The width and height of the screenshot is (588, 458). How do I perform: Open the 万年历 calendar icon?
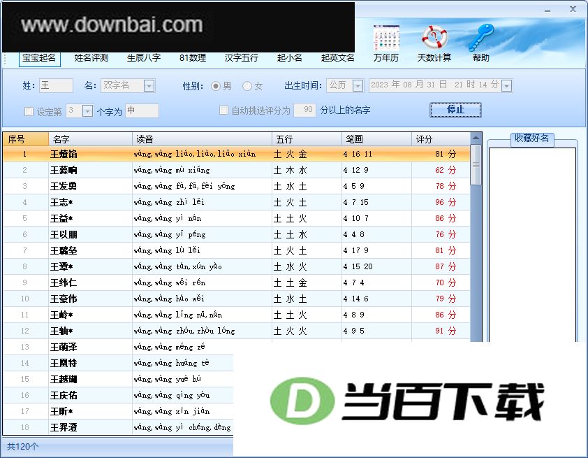pos(386,38)
